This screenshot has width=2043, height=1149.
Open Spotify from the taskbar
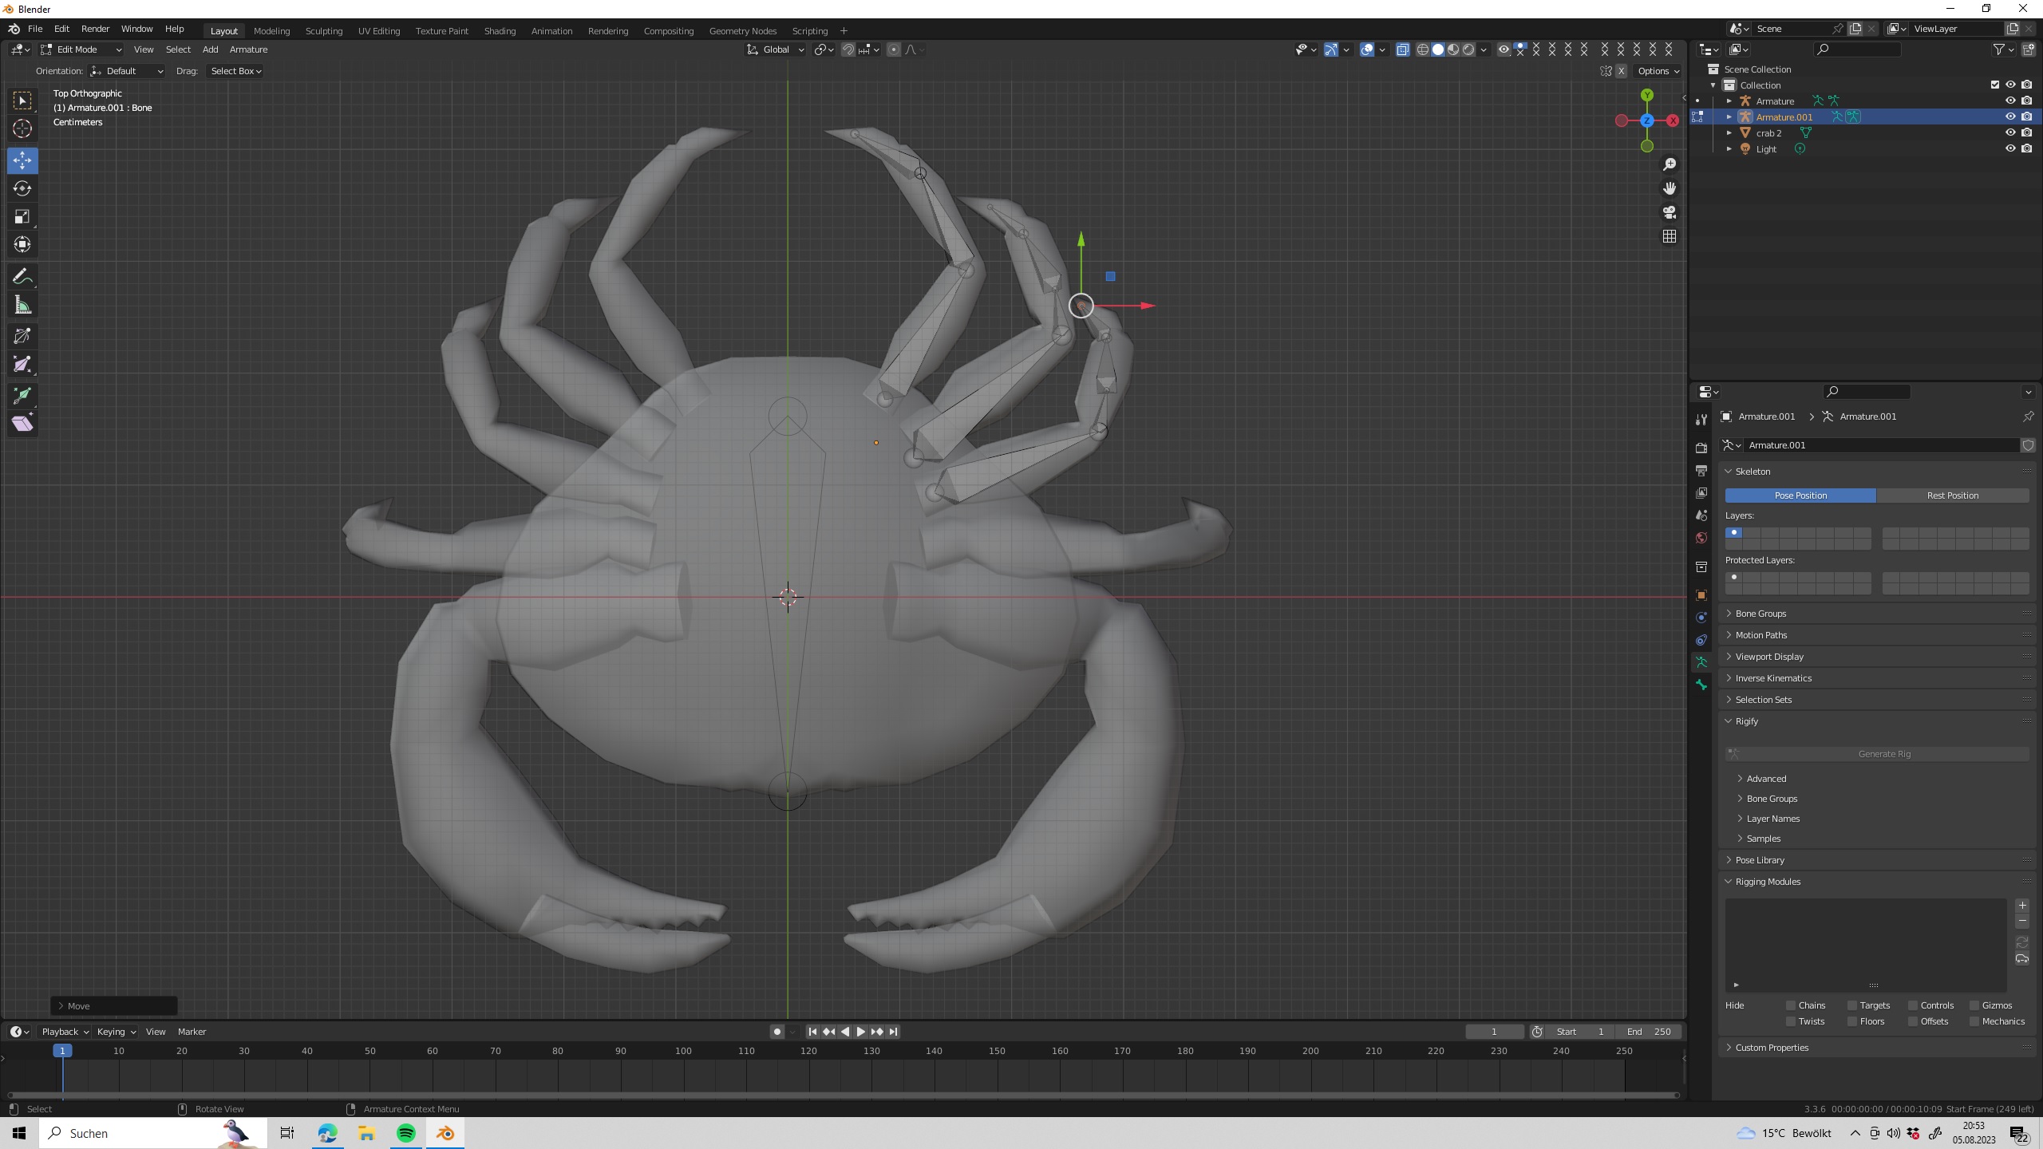pos(406,1133)
